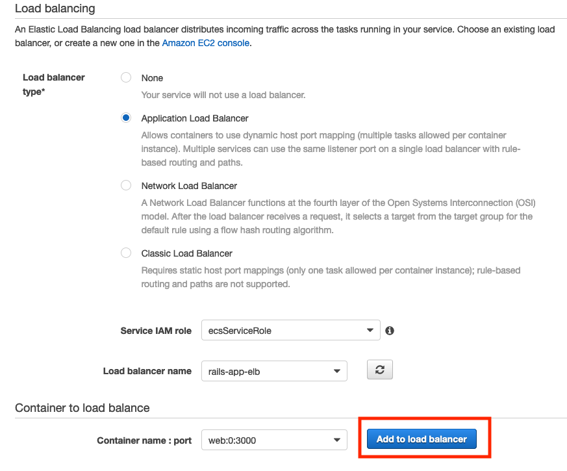
Task: Click the Container name : port label
Action: [x=144, y=440]
